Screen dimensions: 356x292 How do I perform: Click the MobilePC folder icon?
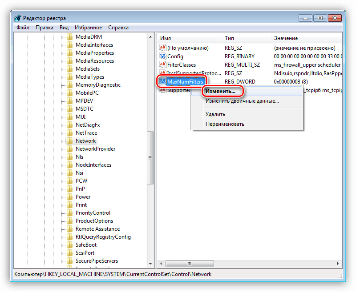(69, 93)
